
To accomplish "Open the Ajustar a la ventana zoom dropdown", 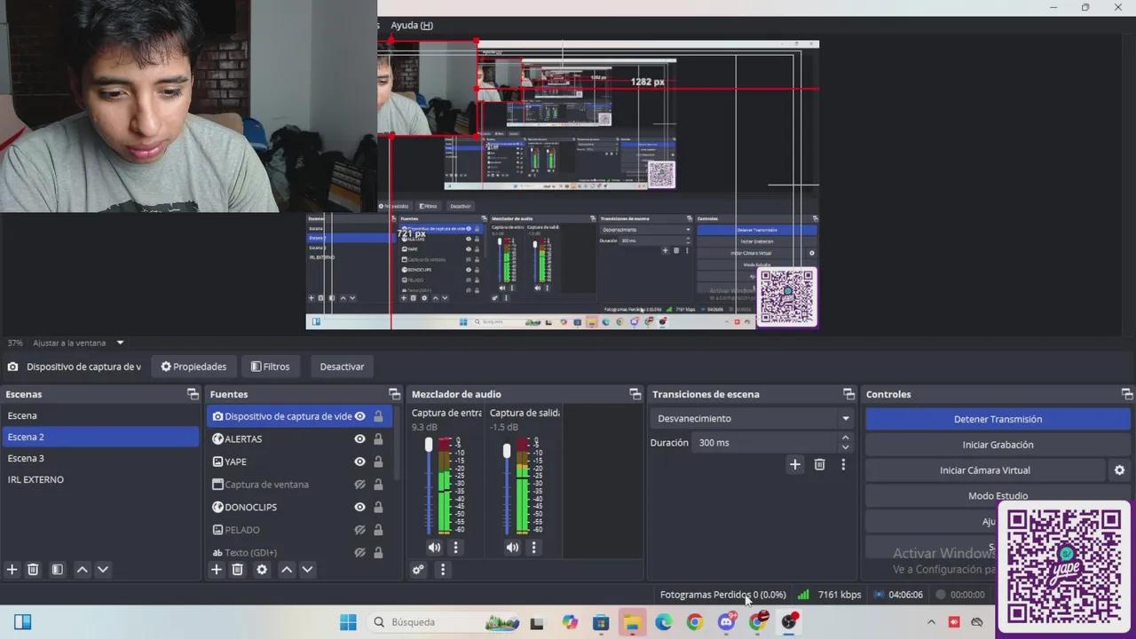I will (x=79, y=343).
